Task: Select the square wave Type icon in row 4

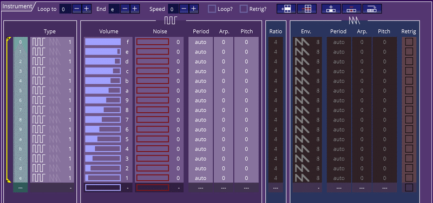Action: tap(38, 81)
